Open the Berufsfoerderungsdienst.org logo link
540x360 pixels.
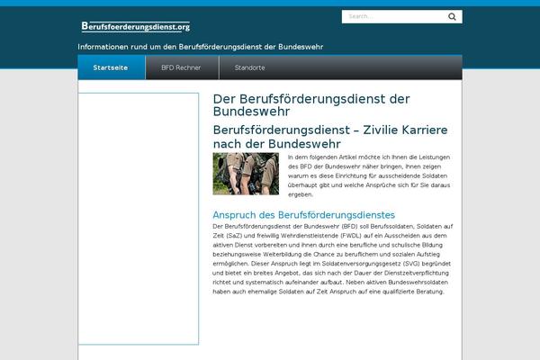(x=136, y=27)
